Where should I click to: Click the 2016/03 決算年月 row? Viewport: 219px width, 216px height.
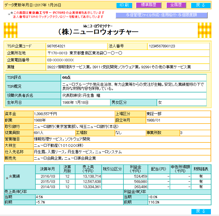pyautogui.click(x=47, y=176)
